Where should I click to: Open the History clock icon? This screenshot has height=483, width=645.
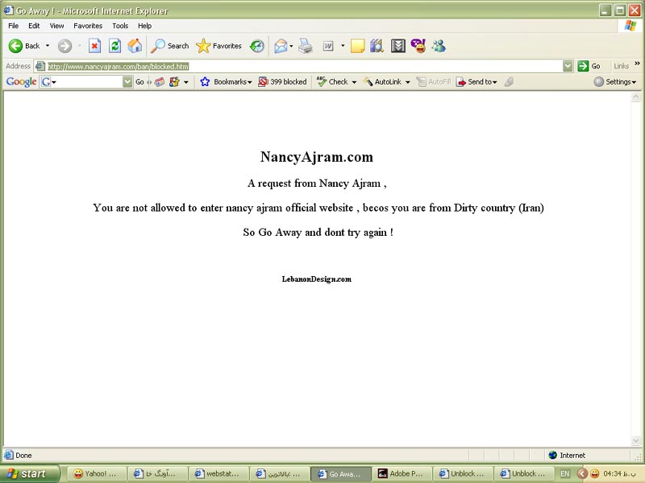point(257,46)
